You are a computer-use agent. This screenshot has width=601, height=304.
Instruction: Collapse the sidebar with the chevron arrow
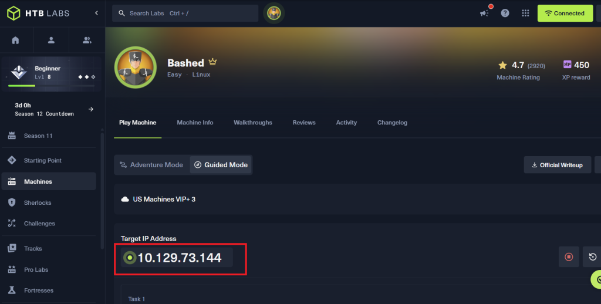(x=96, y=13)
